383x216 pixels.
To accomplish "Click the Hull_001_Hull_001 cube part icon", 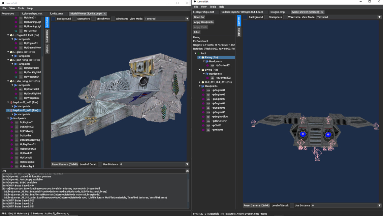I will [x=203, y=82].
